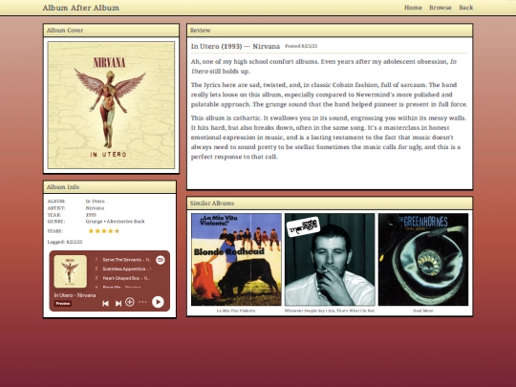Click the small album art in the player
Viewport: 516px width, 387px height.
pos(70,271)
